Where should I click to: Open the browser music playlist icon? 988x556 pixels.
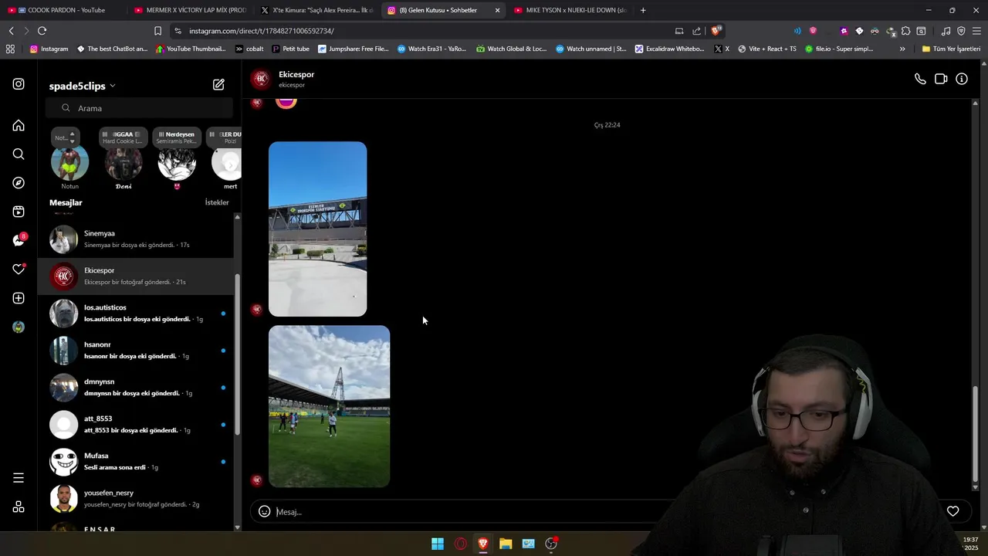click(946, 31)
